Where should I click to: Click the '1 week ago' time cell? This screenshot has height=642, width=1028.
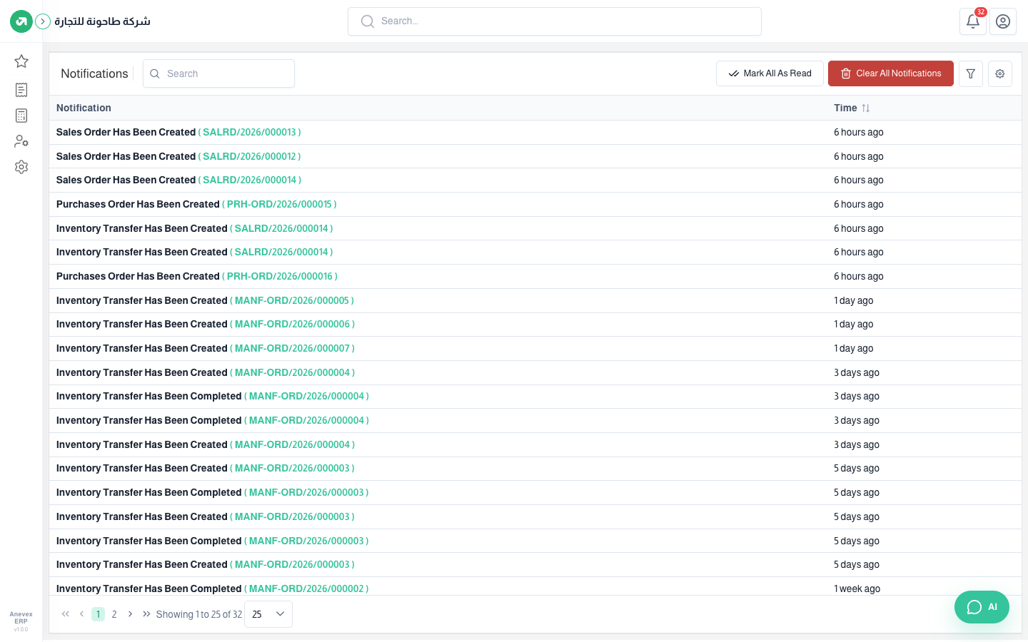857,588
